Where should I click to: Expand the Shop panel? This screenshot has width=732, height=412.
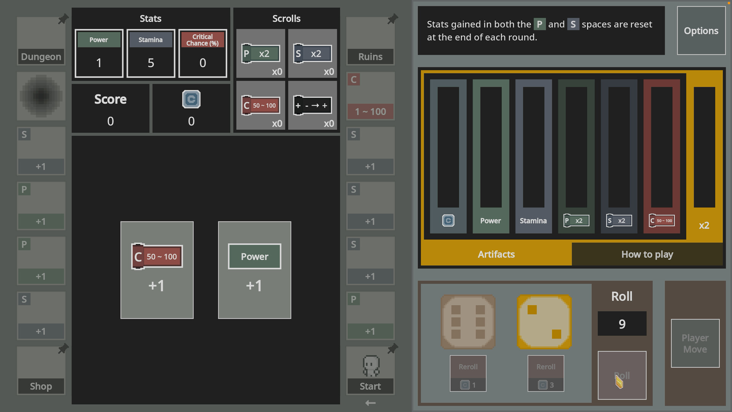point(41,386)
